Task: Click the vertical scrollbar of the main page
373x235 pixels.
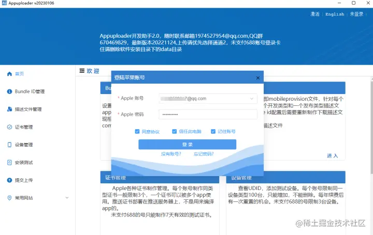Action: (x=371, y=128)
